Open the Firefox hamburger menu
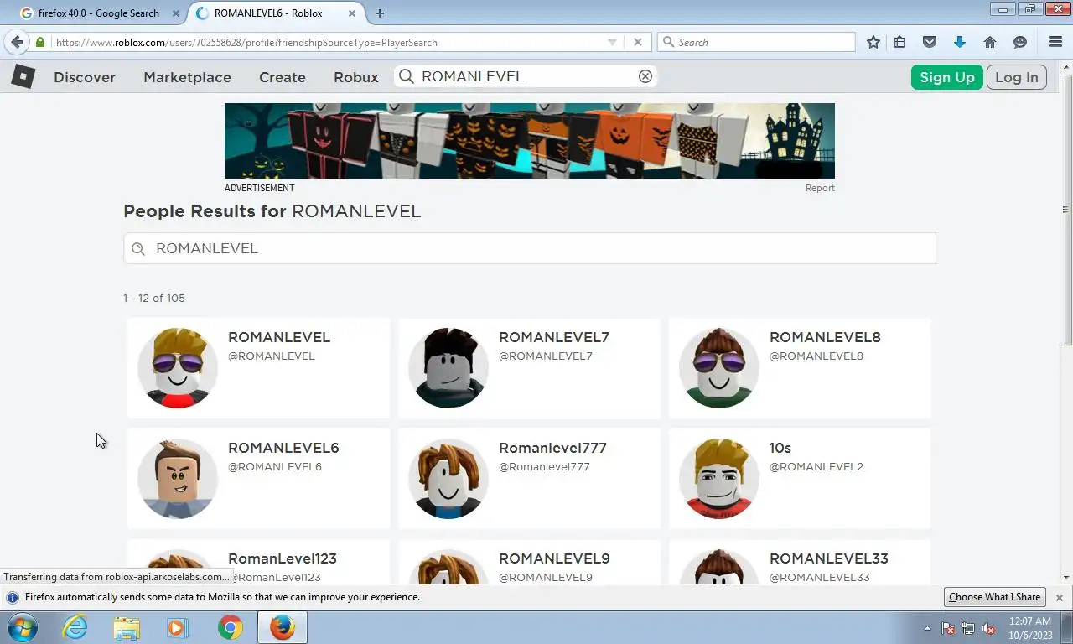The width and height of the screenshot is (1073, 644). pos(1055,42)
